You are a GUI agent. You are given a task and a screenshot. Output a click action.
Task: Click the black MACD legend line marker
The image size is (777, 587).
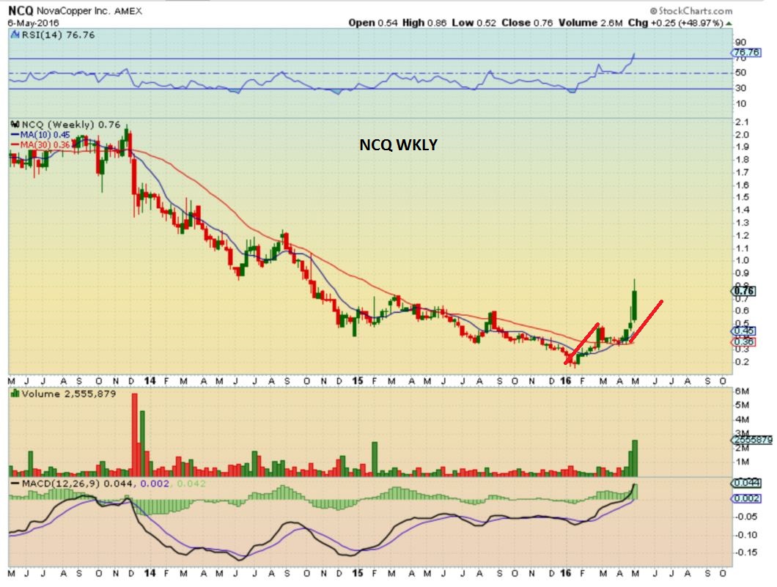click(15, 484)
